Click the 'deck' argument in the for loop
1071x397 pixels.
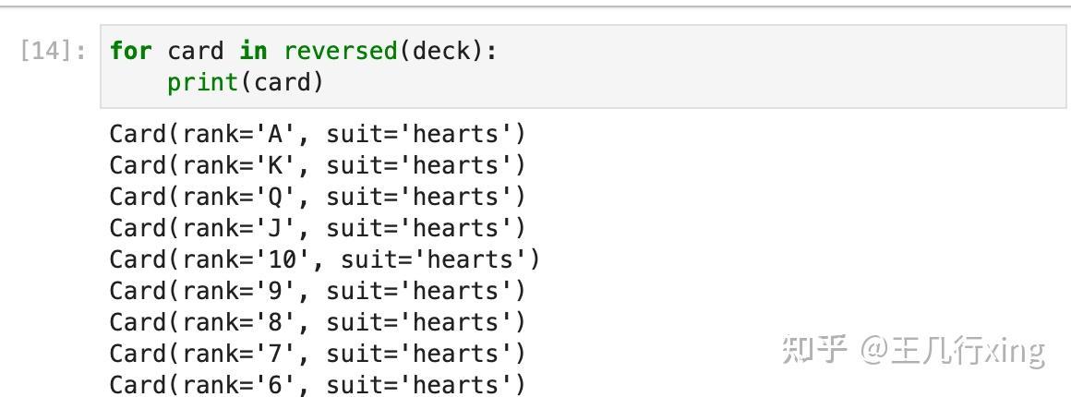441,51
